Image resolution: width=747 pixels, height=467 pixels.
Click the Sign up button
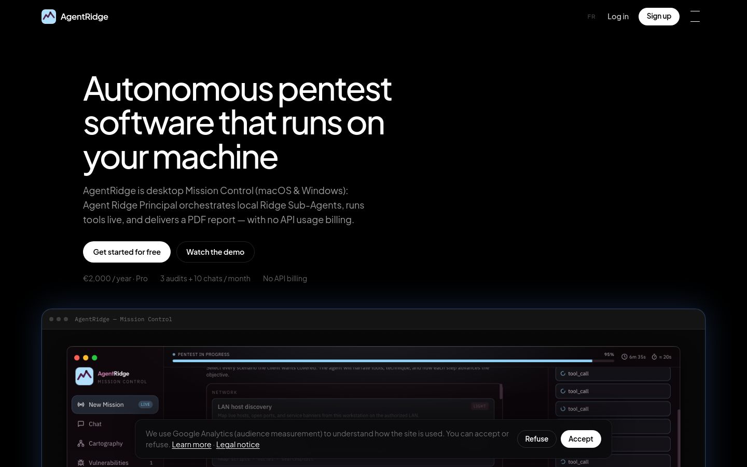click(x=659, y=17)
